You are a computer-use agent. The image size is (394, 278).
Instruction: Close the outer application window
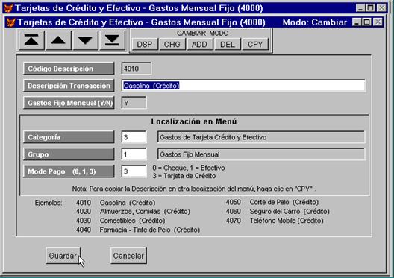[381, 8]
